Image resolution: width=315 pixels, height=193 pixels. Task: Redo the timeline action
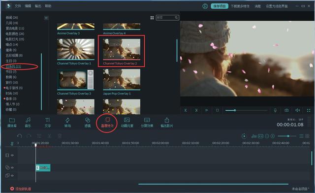(x=29, y=136)
